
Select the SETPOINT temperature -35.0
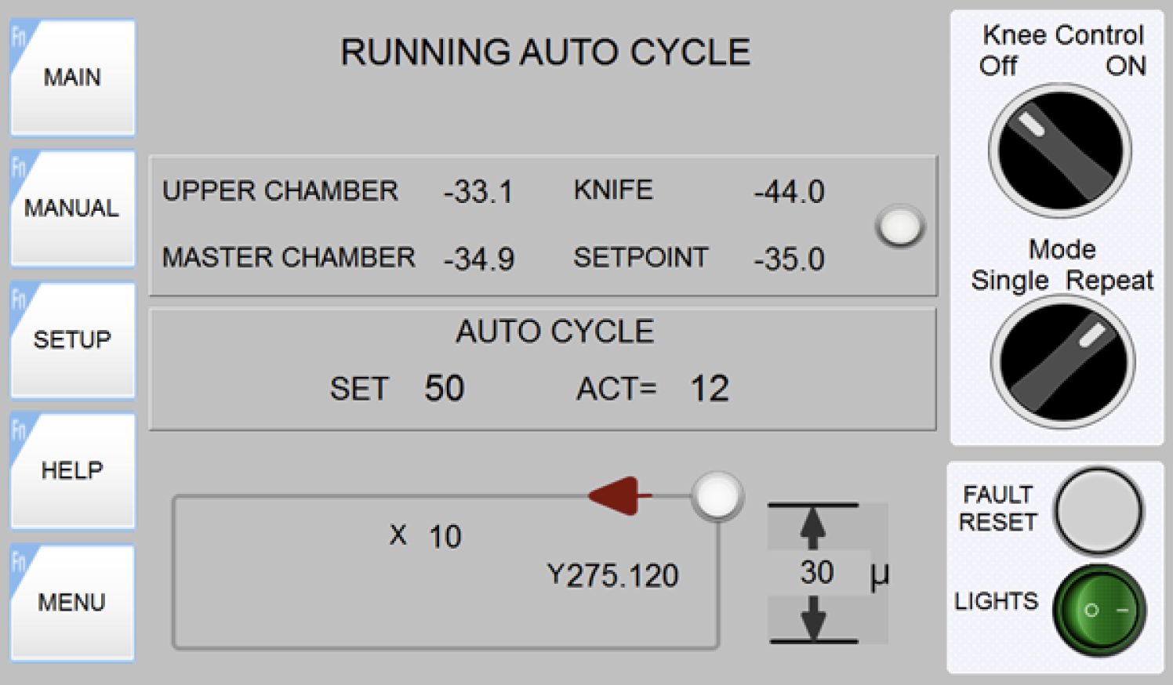(789, 259)
